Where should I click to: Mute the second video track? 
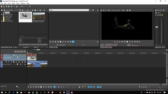point(22,62)
